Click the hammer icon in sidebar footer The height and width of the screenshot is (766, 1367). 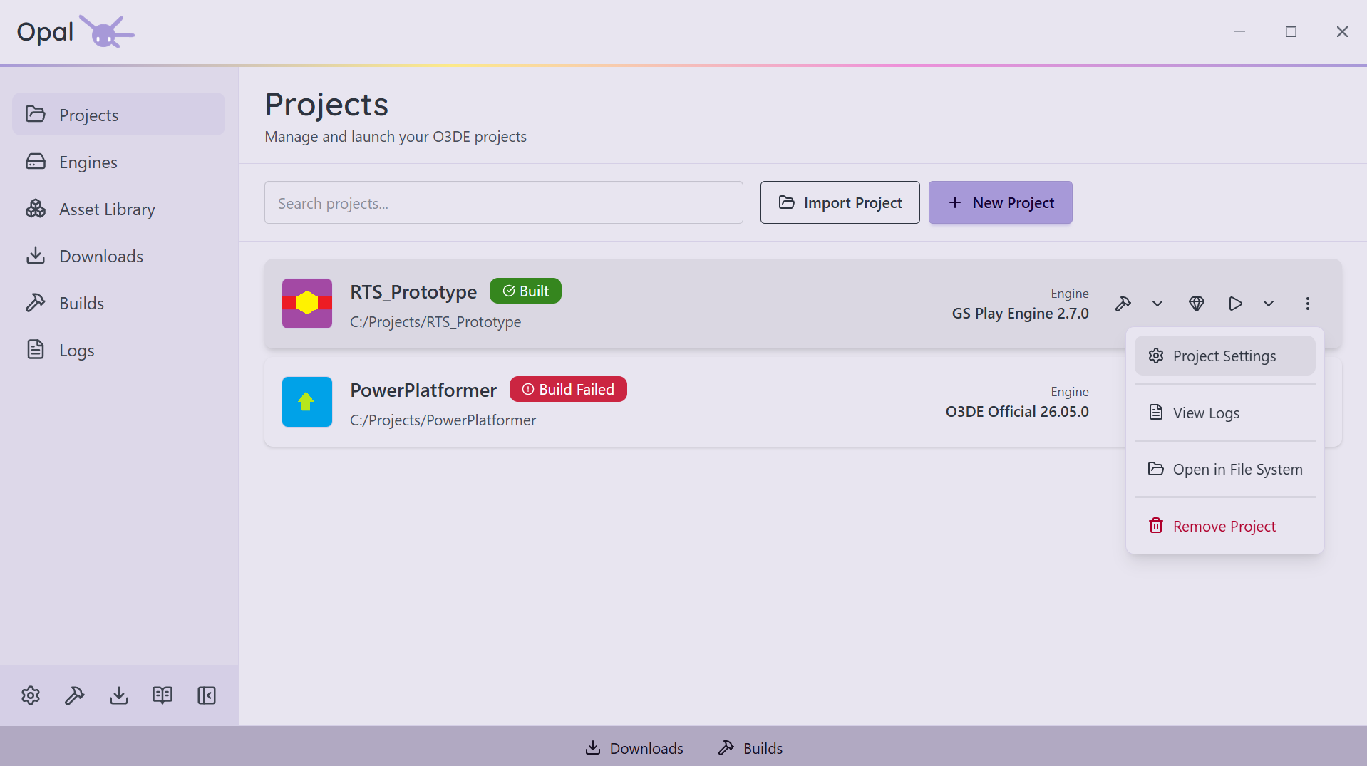pyautogui.click(x=75, y=695)
